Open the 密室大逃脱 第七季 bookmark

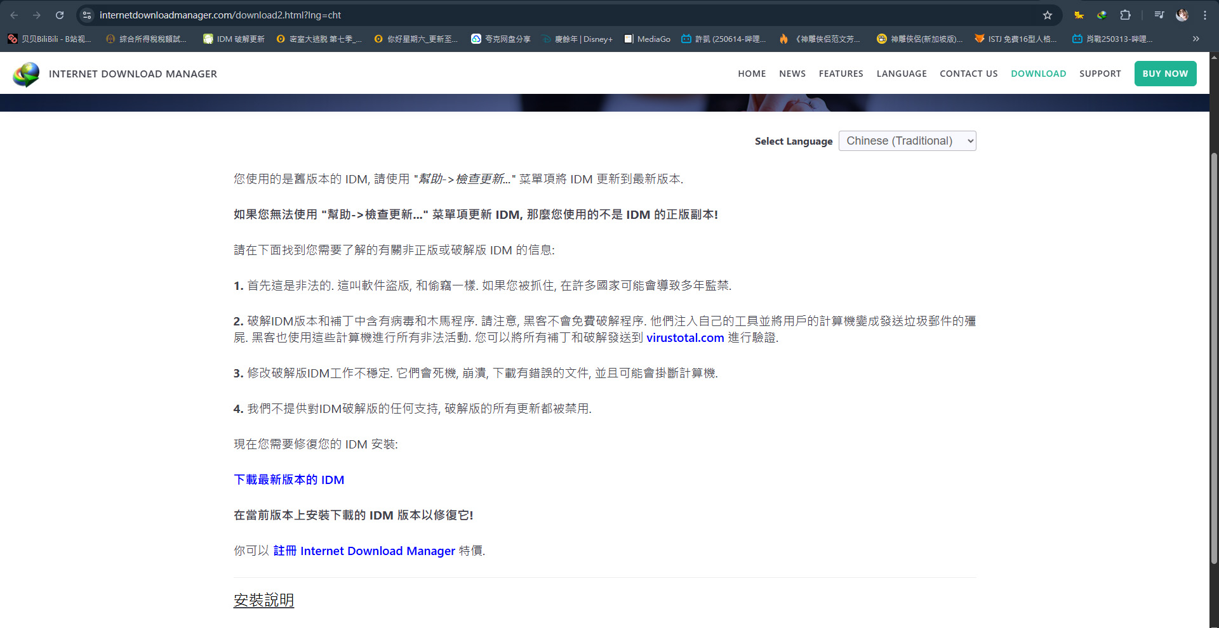[x=319, y=39]
